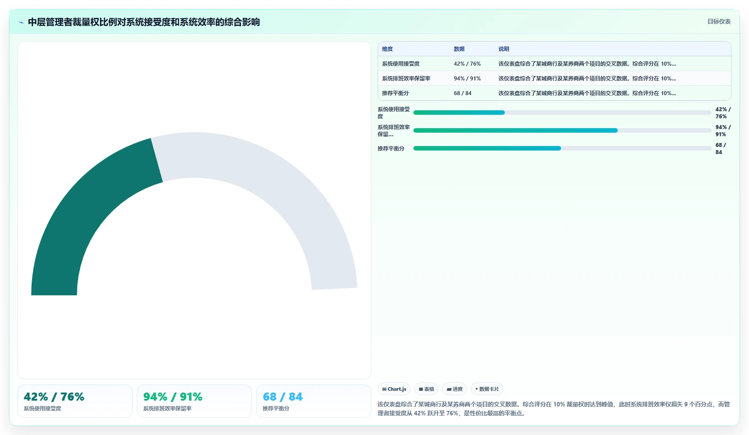Image resolution: width=749 pixels, height=435 pixels.
Task: Click the dashboard title 中层管理者裁量权比例…
Action: 144,22
